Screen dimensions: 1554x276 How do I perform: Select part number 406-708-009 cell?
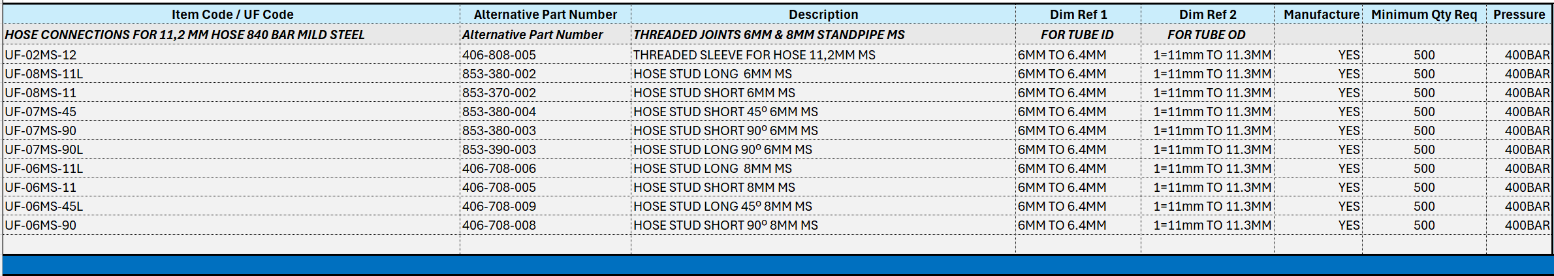click(x=499, y=206)
